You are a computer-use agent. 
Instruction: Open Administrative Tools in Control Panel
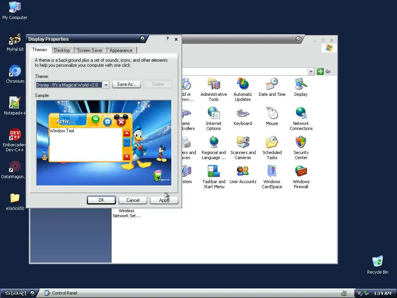pos(214,90)
